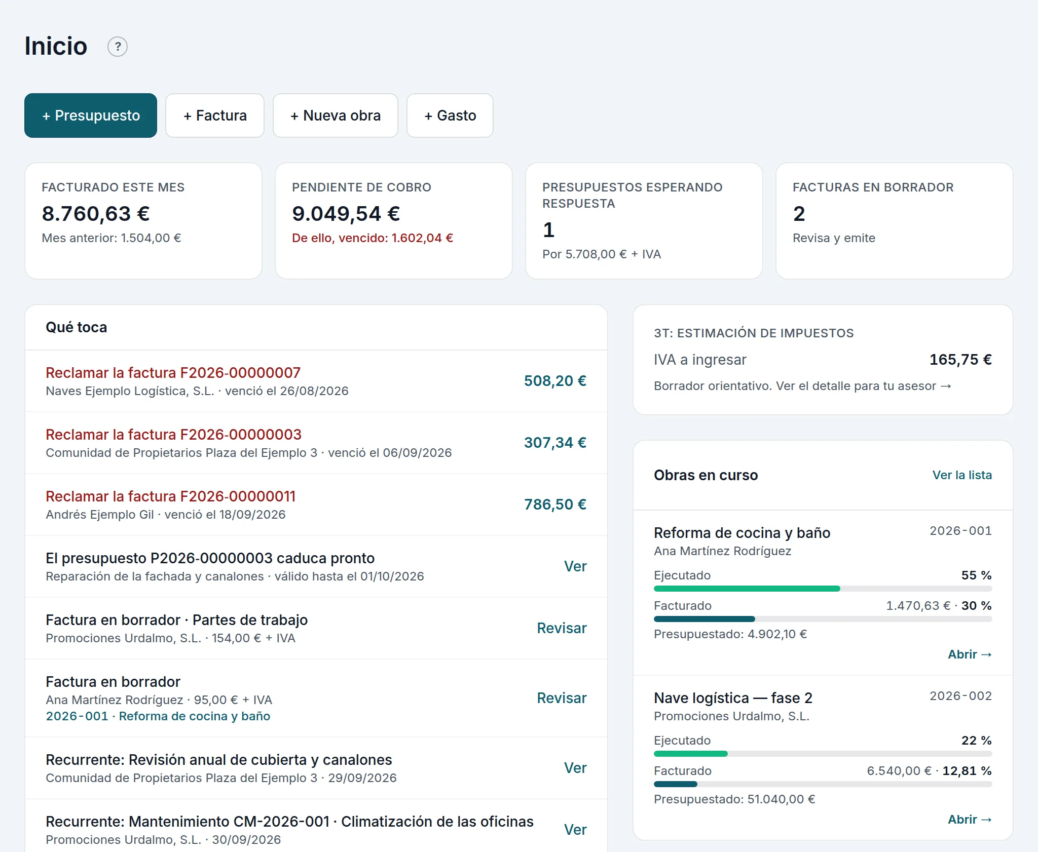Click Ver for Revisión anual de cubierta
The height and width of the screenshot is (852, 1038).
coord(575,768)
